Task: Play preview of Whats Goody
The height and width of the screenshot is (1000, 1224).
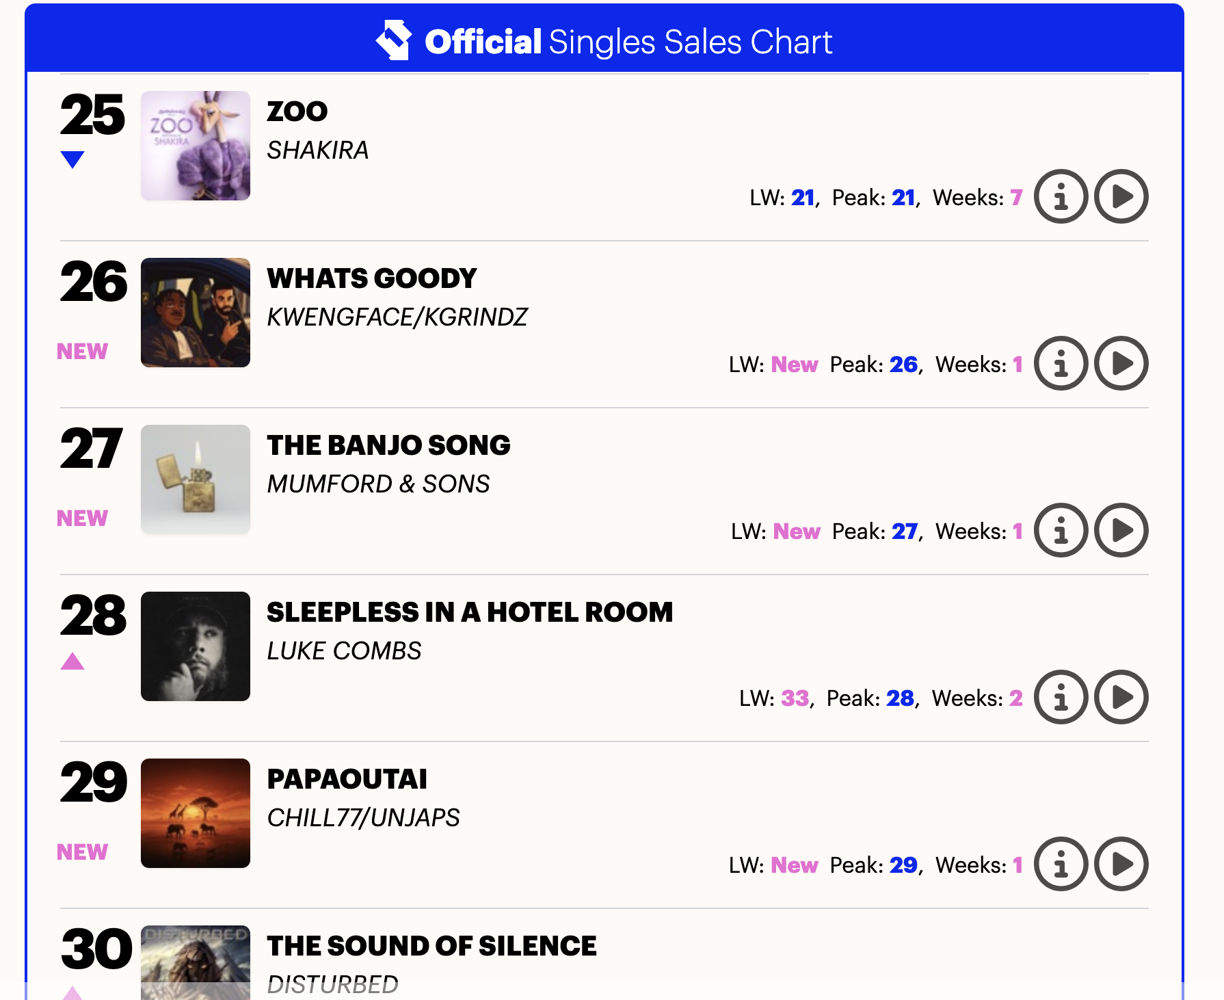Action: click(1121, 364)
